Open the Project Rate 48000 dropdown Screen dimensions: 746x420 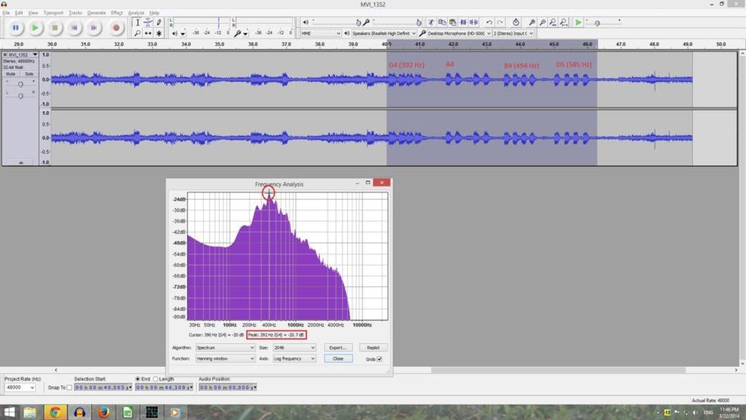(x=20, y=388)
